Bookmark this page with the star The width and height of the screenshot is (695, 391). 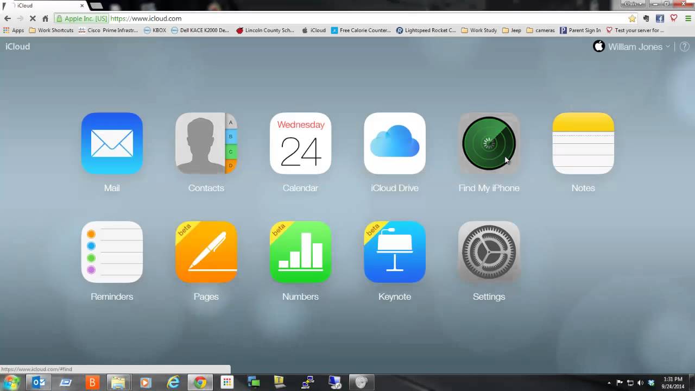pyautogui.click(x=632, y=18)
